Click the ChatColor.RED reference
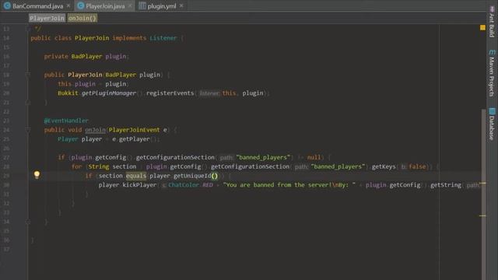This screenshot has width=498, height=280. click(x=190, y=185)
